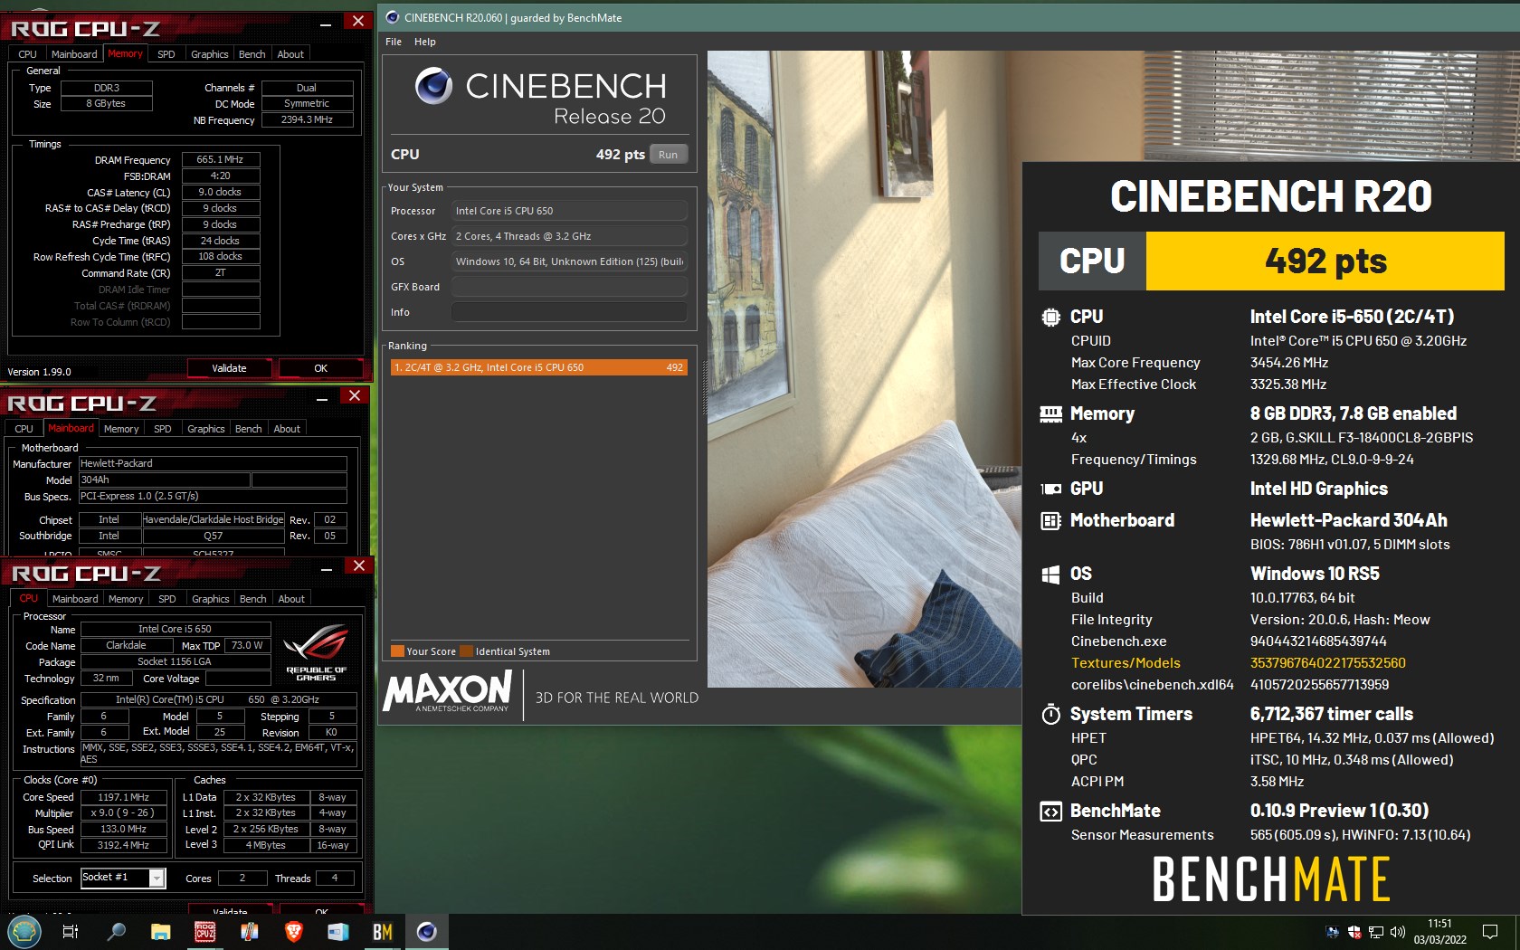The height and width of the screenshot is (950, 1520).
Task: Open Memory tab in bottom CPU-Z window
Action: point(126,599)
